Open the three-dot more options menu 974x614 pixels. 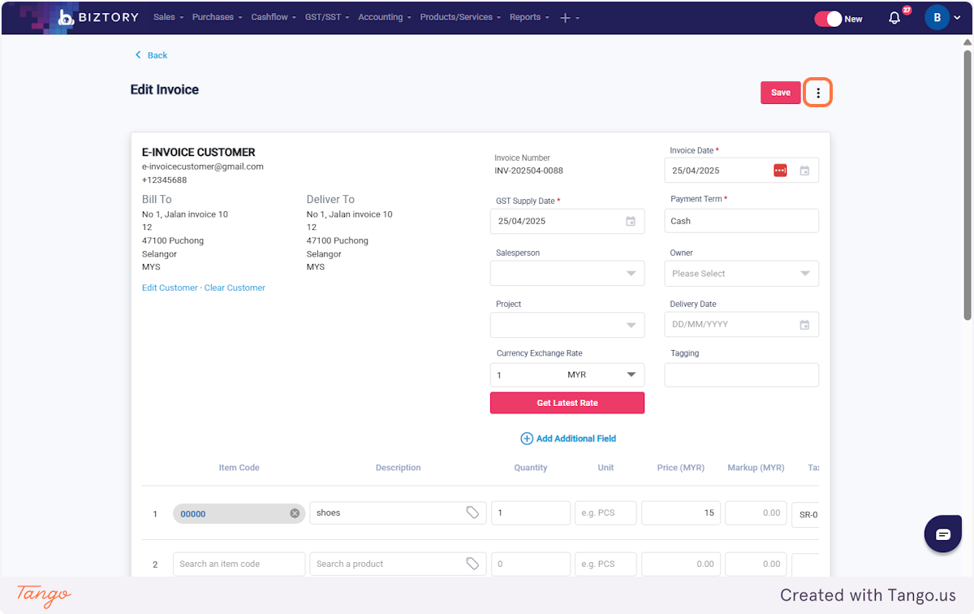click(x=818, y=93)
